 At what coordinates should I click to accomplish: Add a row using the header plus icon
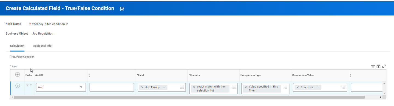[x=17, y=75]
